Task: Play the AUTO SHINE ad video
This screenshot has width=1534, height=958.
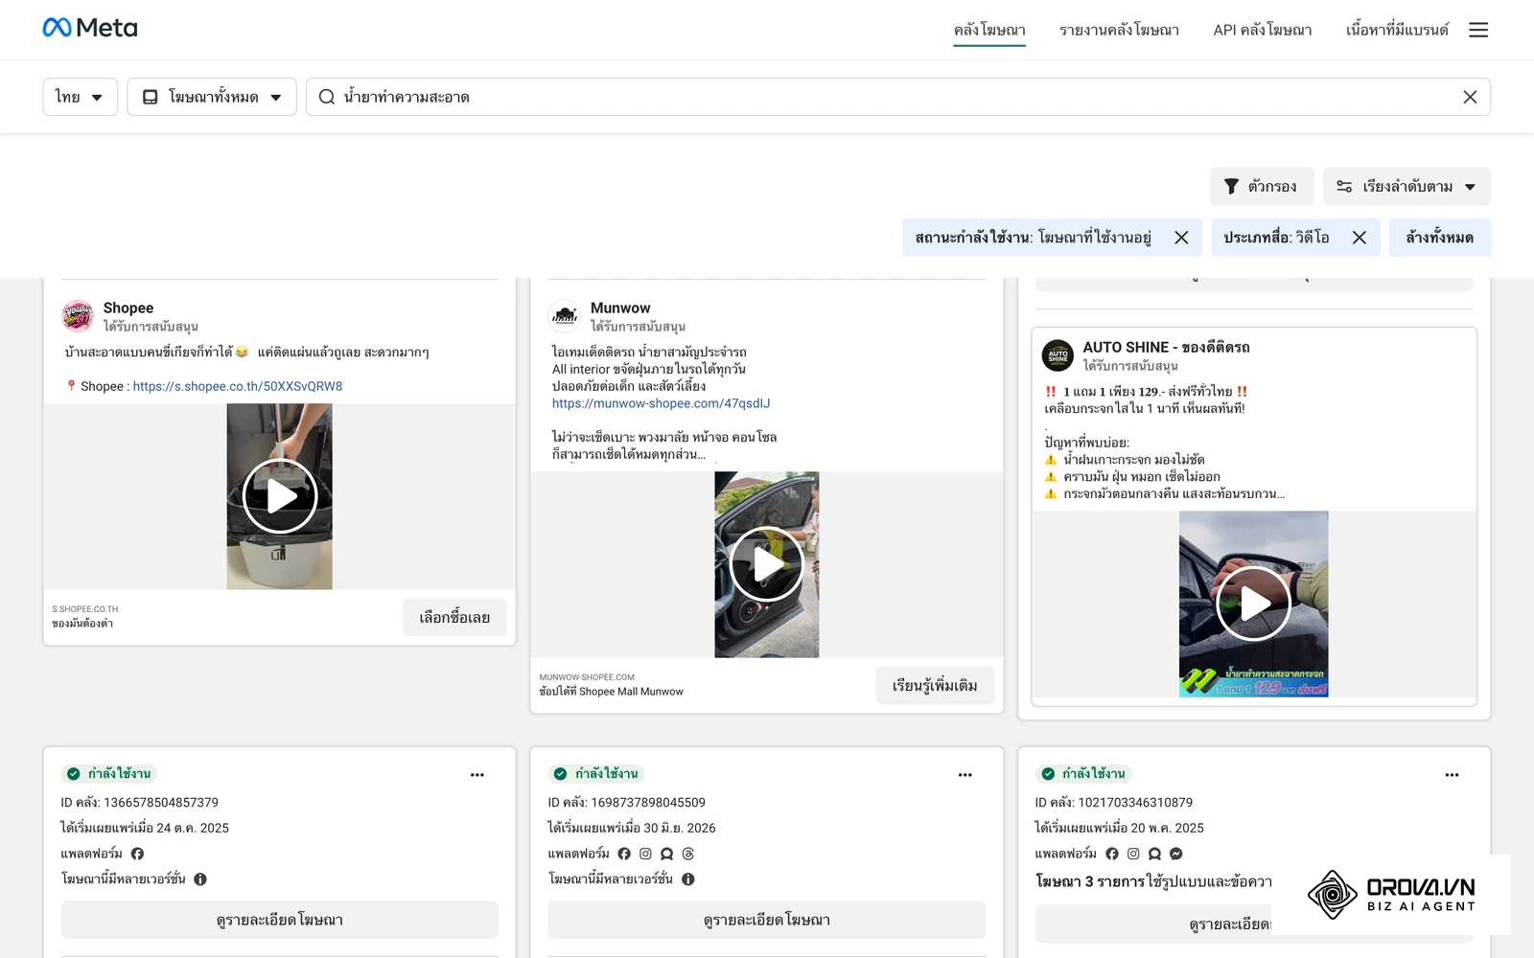Action: pyautogui.click(x=1253, y=604)
